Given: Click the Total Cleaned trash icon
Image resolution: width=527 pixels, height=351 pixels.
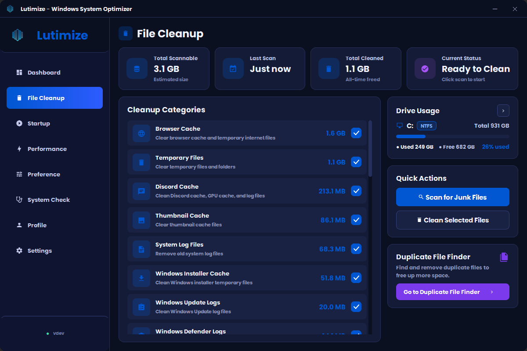Looking at the screenshot, I should (328, 69).
